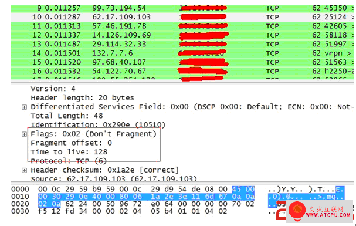Select Flags: 0x02 (Don't Fragment) text
This screenshot has height=226, width=356.
[x=93, y=134]
